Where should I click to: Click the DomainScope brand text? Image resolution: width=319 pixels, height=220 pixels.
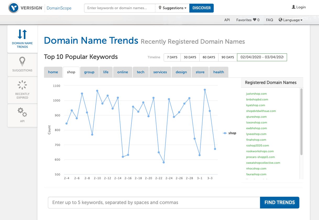[x=59, y=8]
